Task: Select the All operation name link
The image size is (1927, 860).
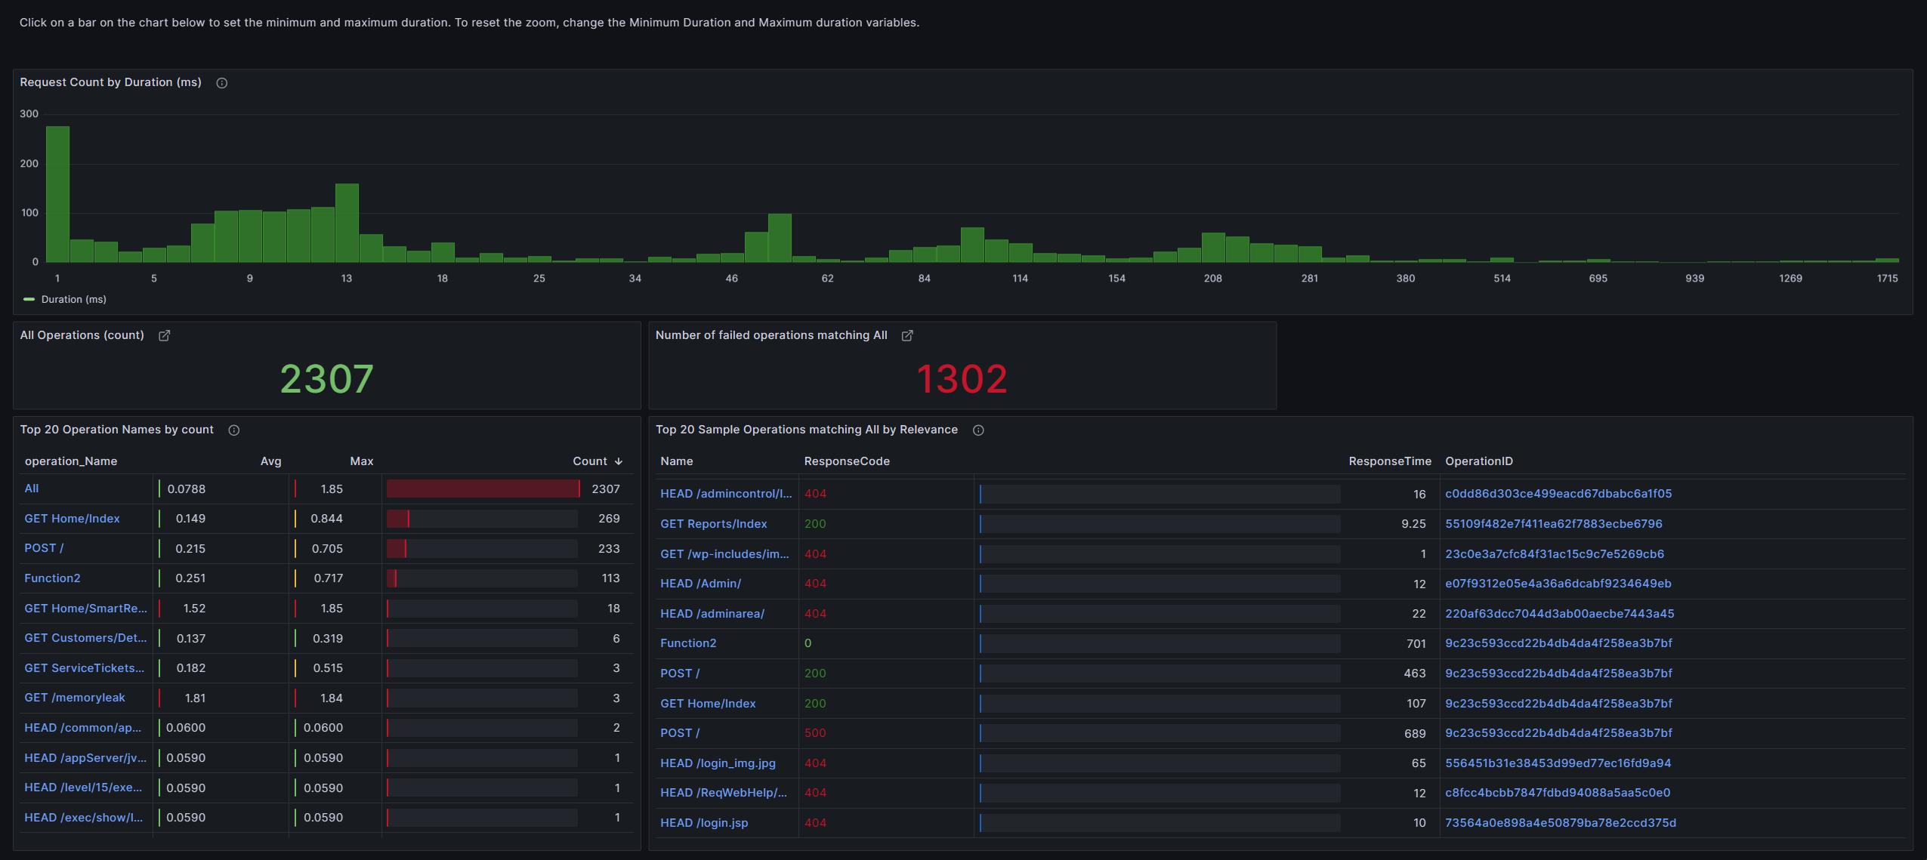Action: click(x=32, y=489)
